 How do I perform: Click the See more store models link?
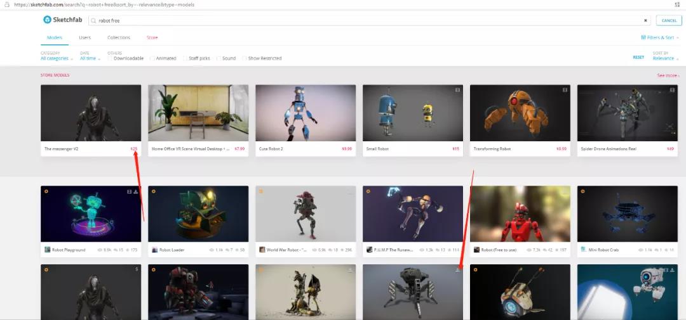(668, 75)
